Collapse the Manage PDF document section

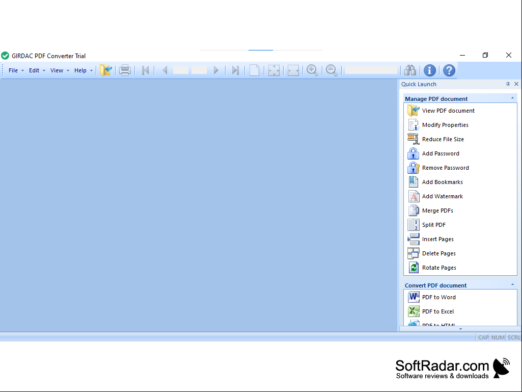click(512, 98)
